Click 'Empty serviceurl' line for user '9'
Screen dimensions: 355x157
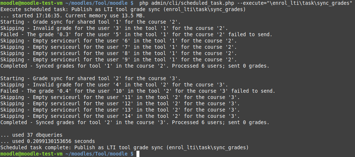click(118, 60)
